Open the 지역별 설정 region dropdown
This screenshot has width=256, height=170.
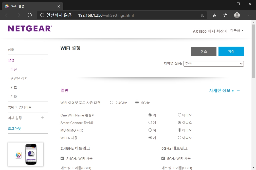pos(214,64)
